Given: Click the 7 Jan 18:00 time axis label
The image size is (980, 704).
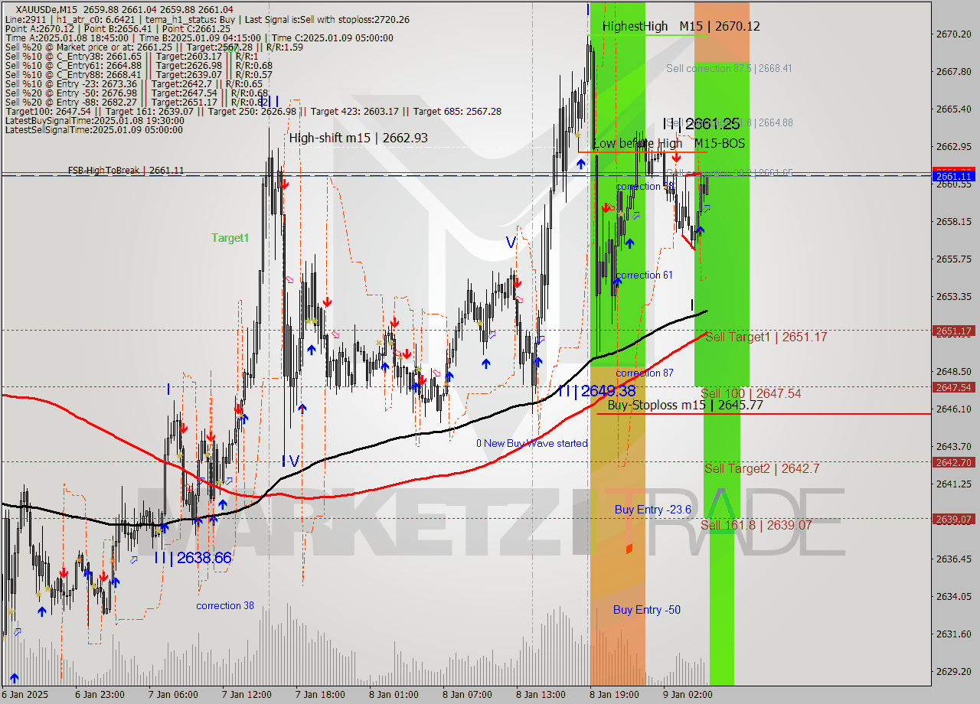Looking at the screenshot, I should 320,695.
